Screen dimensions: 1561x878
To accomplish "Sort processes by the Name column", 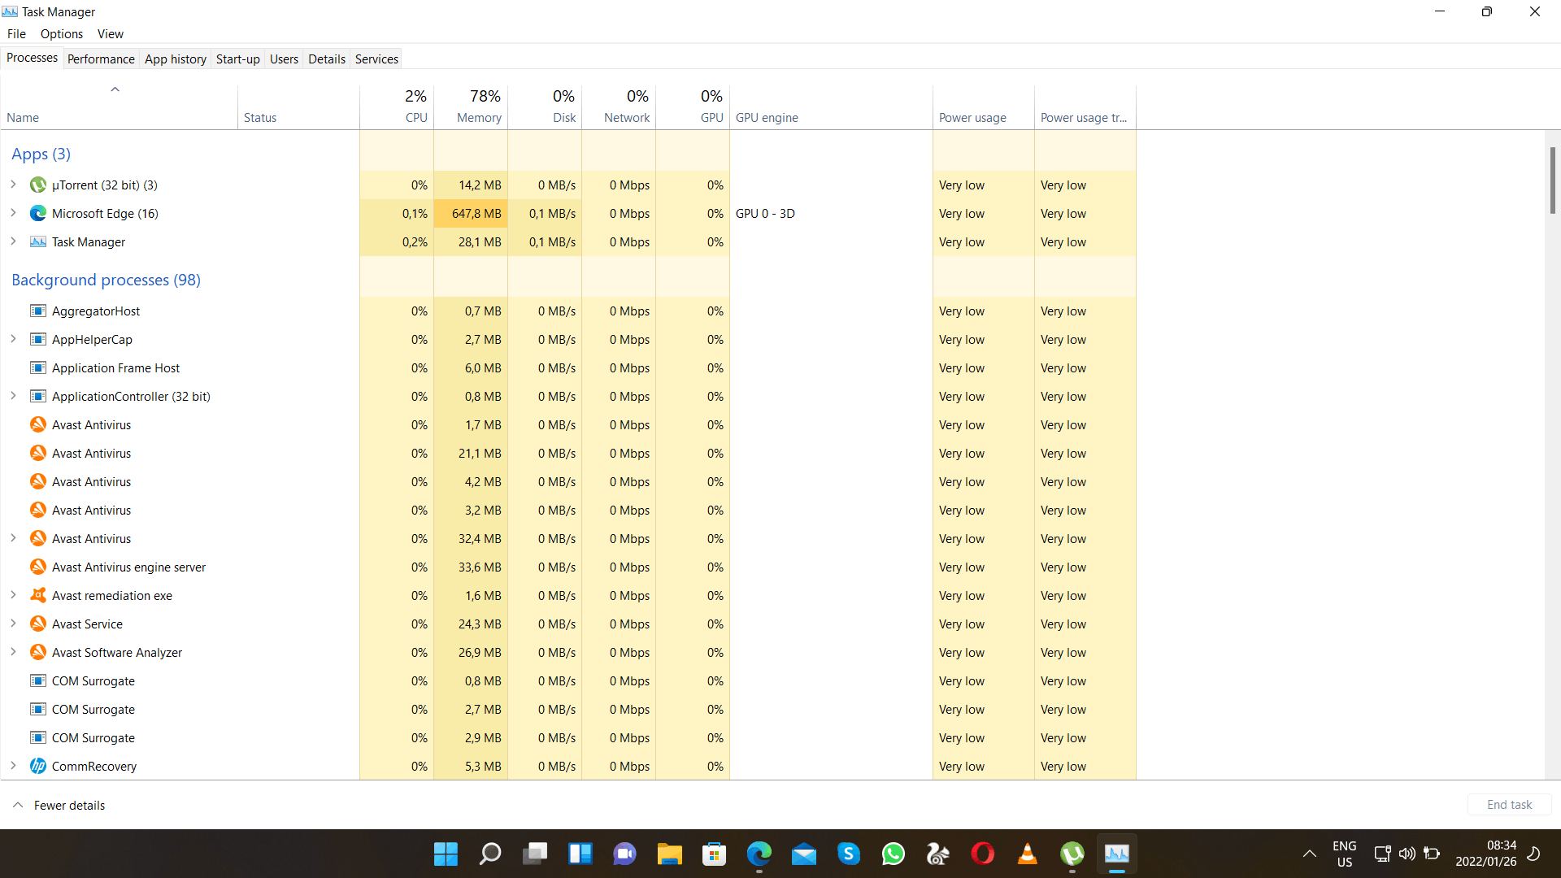I will 119,107.
